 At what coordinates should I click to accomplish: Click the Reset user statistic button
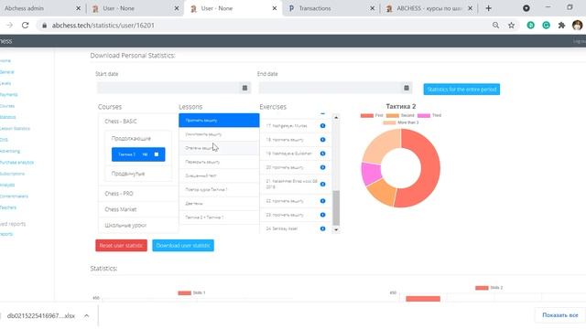121,246
